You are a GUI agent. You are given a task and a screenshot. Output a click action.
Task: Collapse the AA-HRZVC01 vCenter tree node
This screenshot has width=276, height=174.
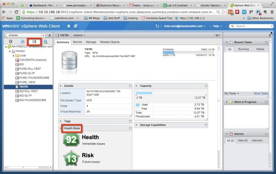6,47
